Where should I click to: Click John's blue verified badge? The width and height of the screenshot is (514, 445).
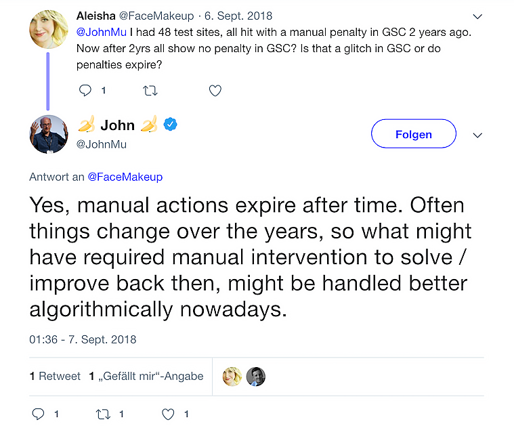(171, 125)
